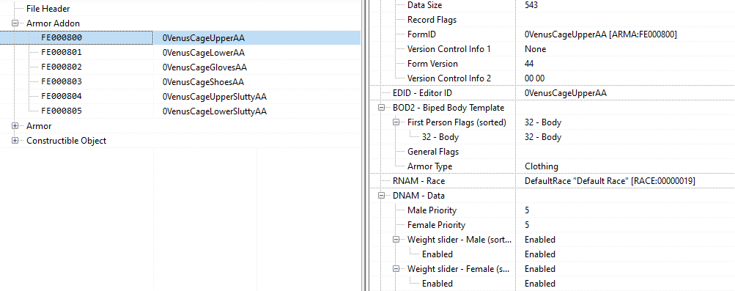The image size is (735, 291).
Task: Select record FE000801
Action: pos(62,53)
